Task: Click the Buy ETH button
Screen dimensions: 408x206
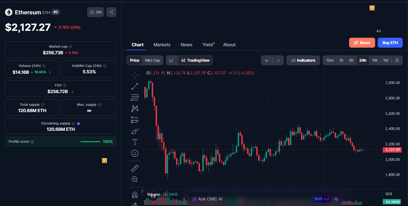Action: click(390, 43)
